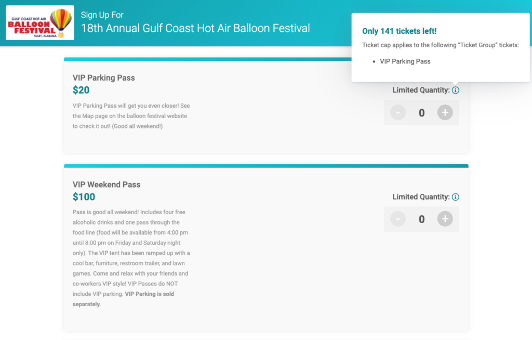Click info icon beside VIP Weekend Limited Quantity
Viewport: 532px width, 340px height.
pyautogui.click(x=456, y=197)
